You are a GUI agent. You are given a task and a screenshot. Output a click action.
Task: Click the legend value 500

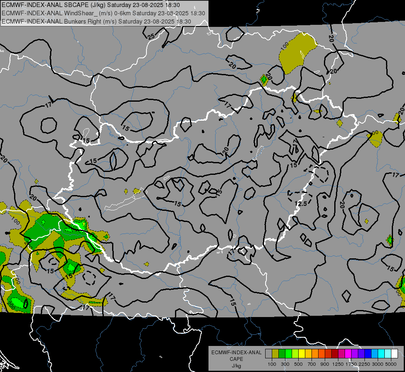coord(298,364)
